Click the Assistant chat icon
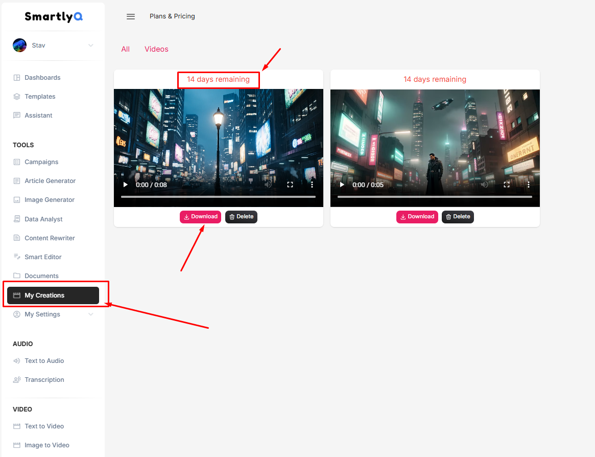This screenshot has width=595, height=457. [17, 115]
